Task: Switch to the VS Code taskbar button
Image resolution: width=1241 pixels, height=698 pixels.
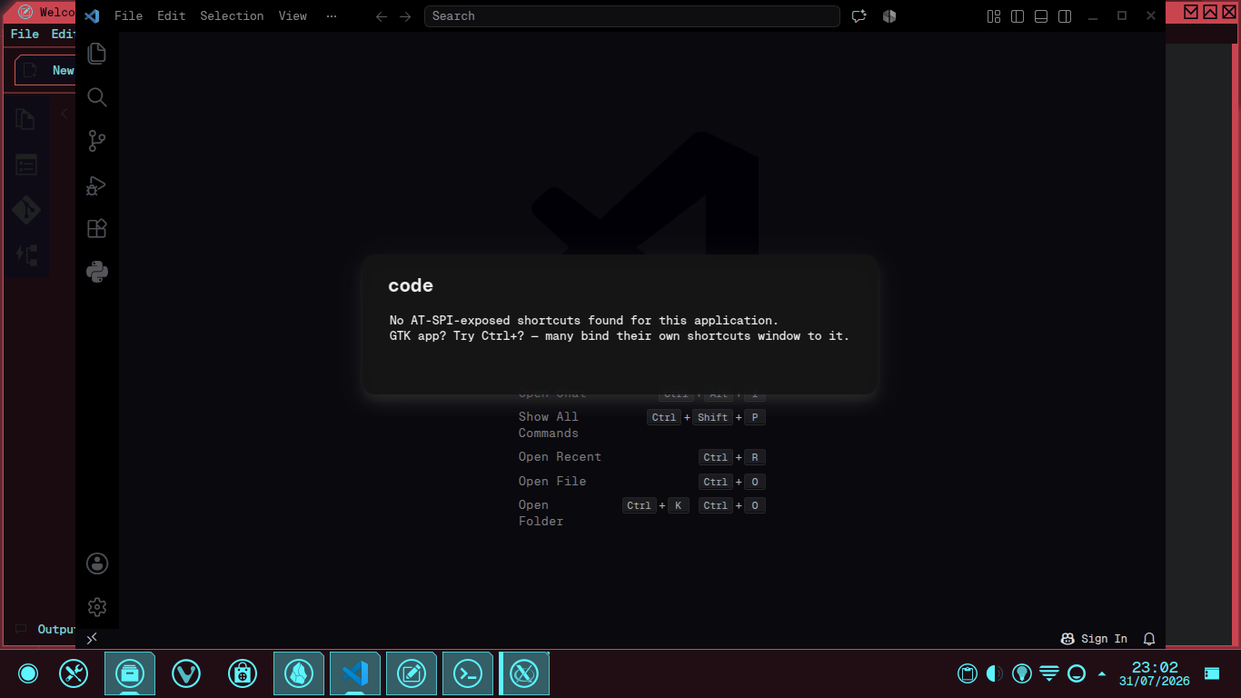Action: [x=355, y=673]
